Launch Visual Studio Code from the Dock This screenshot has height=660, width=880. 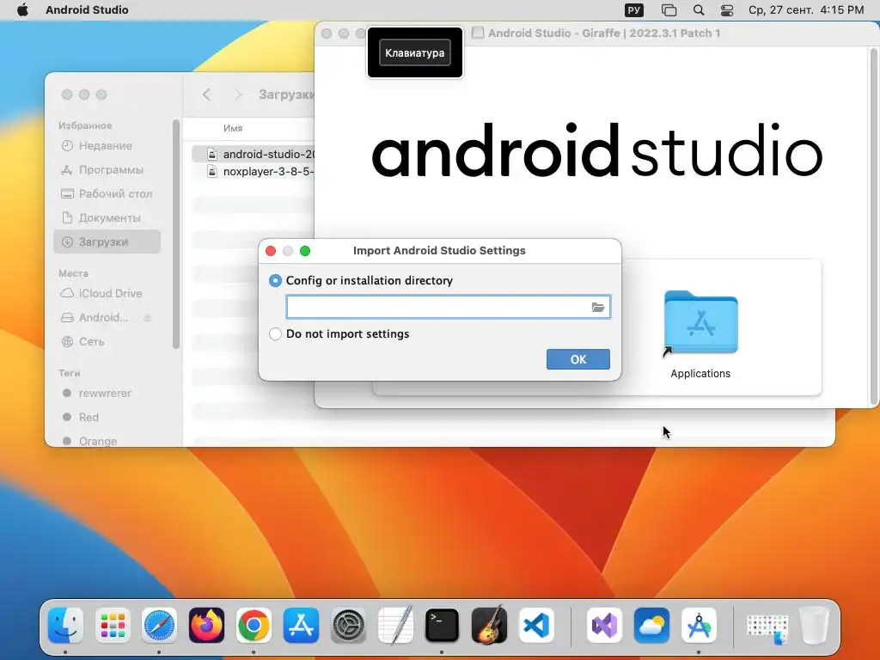tap(536, 626)
